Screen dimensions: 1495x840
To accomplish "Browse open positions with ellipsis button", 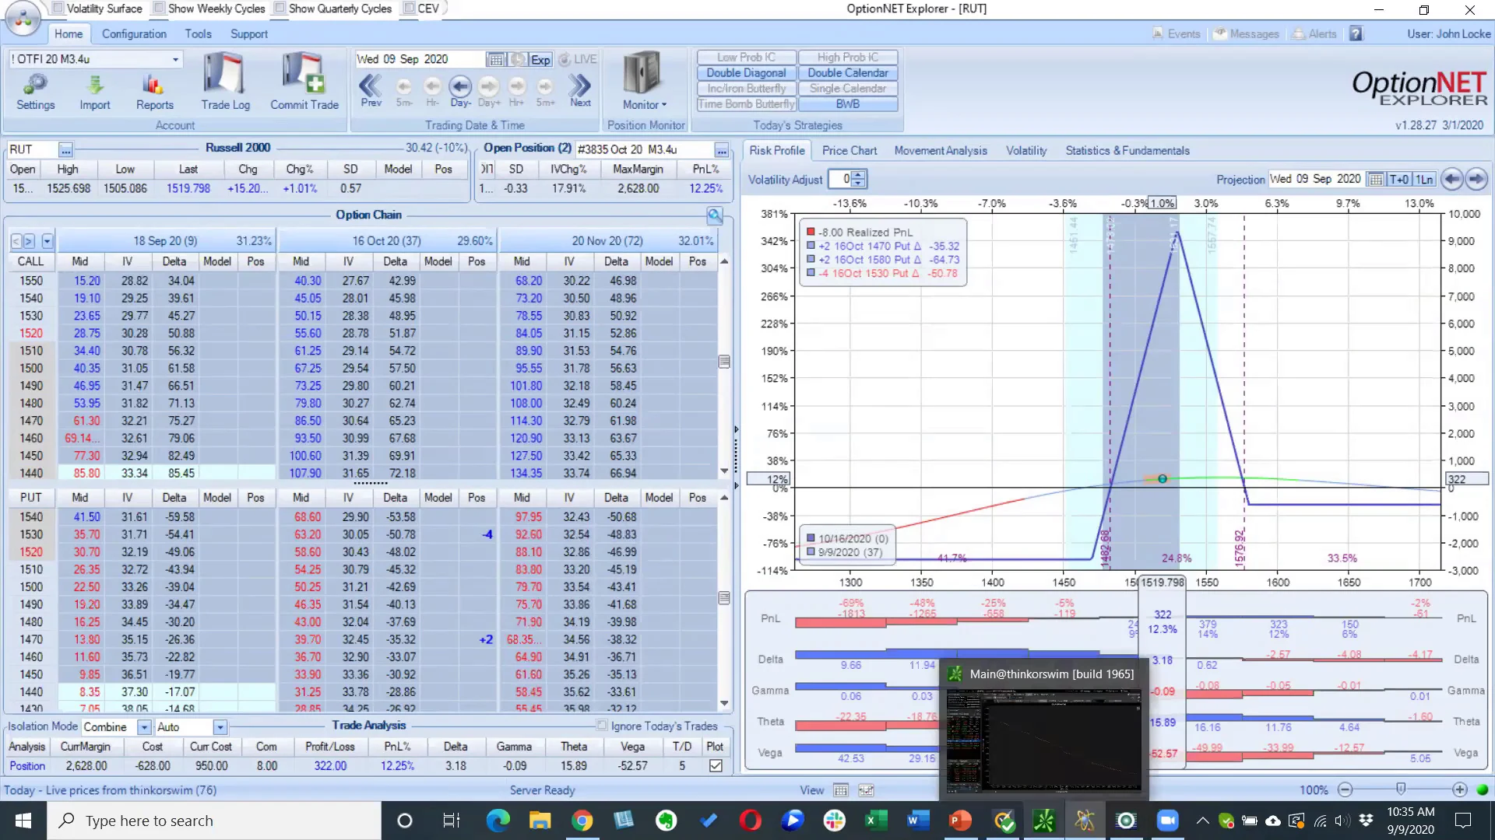I will 722,149.
